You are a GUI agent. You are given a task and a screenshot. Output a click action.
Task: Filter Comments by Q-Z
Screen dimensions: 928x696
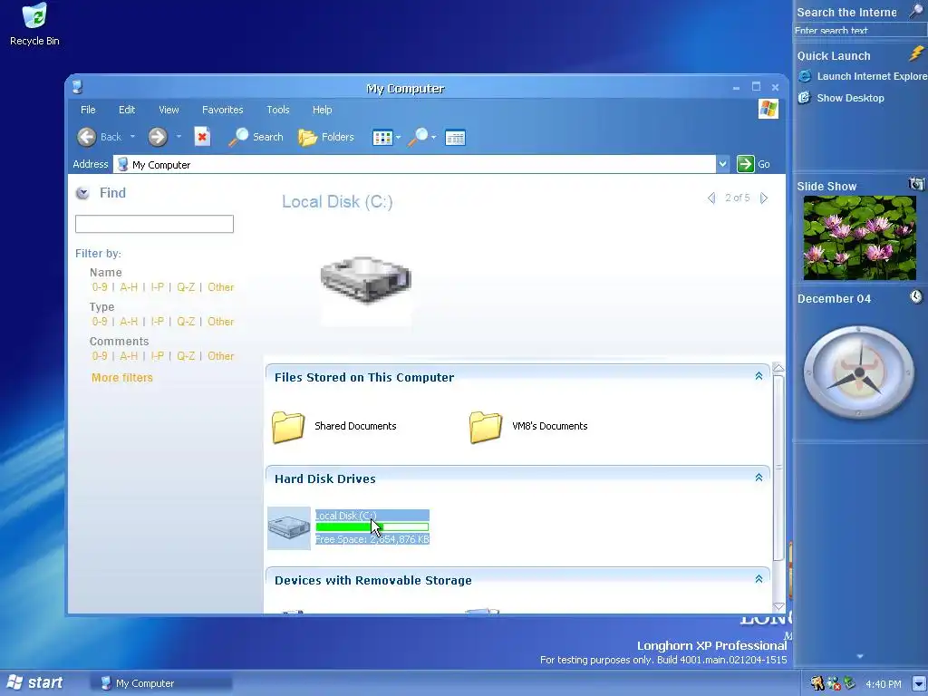[186, 355]
